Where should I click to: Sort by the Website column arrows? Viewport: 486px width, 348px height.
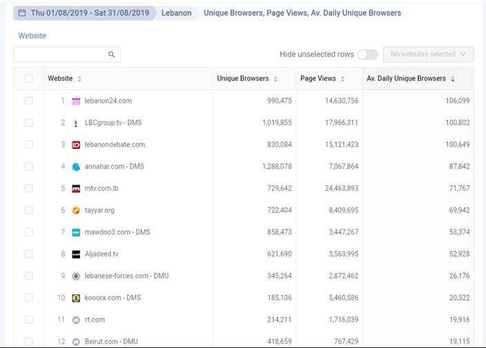pos(79,79)
